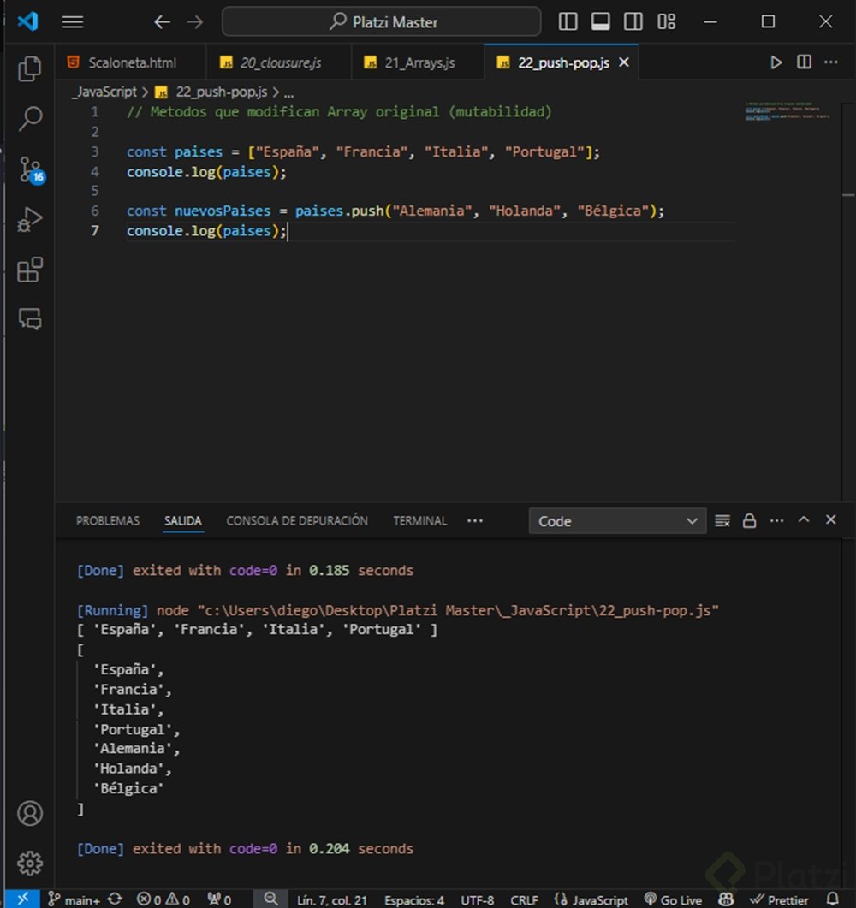Click Go Live in status bar

[x=672, y=899]
